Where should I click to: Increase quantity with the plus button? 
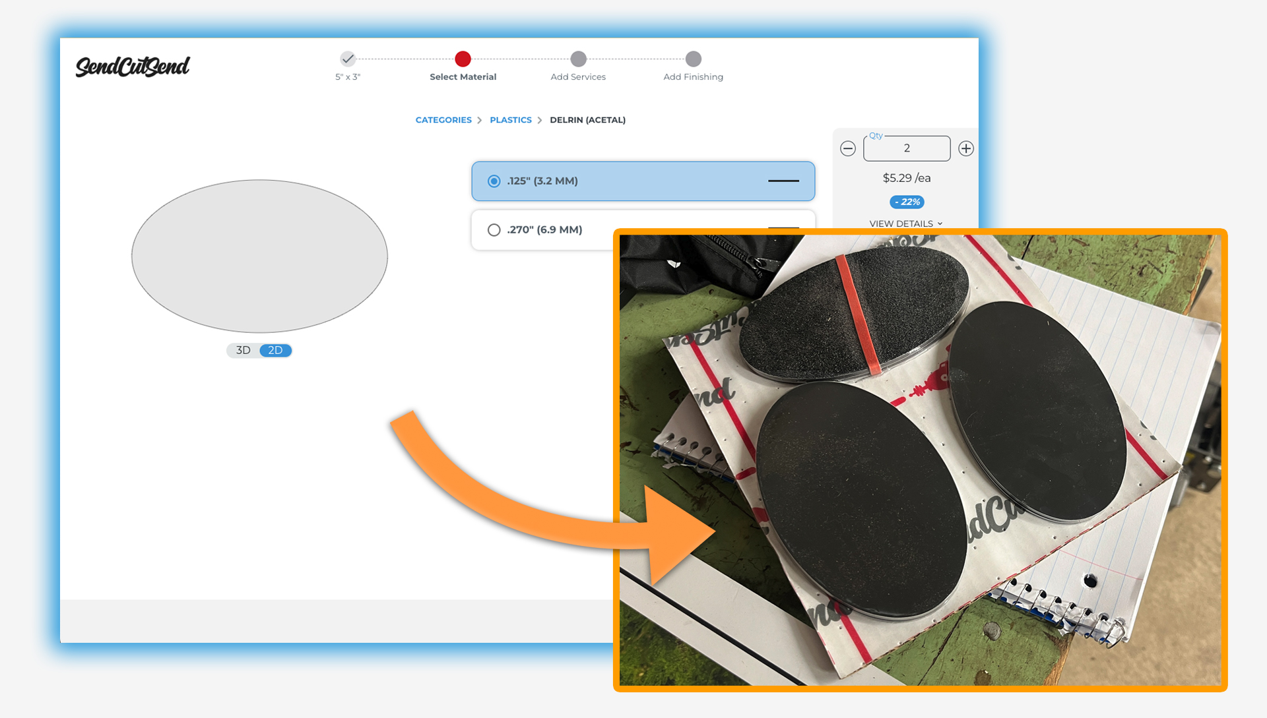(965, 148)
